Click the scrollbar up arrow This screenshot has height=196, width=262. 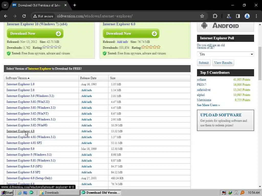[x=260, y=24]
